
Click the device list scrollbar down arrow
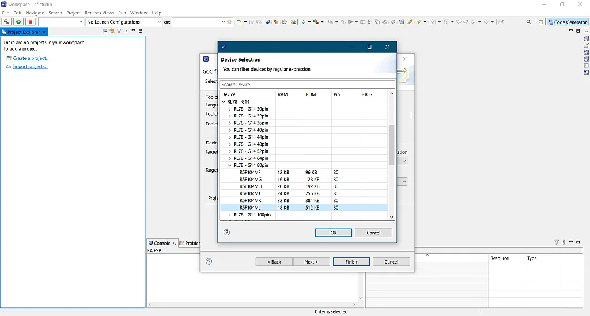[391, 217]
